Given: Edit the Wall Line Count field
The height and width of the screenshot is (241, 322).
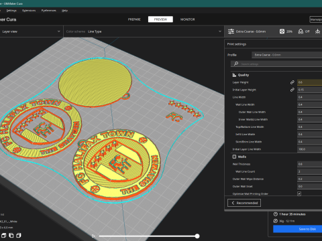Looking at the screenshot, I should point(310,171).
